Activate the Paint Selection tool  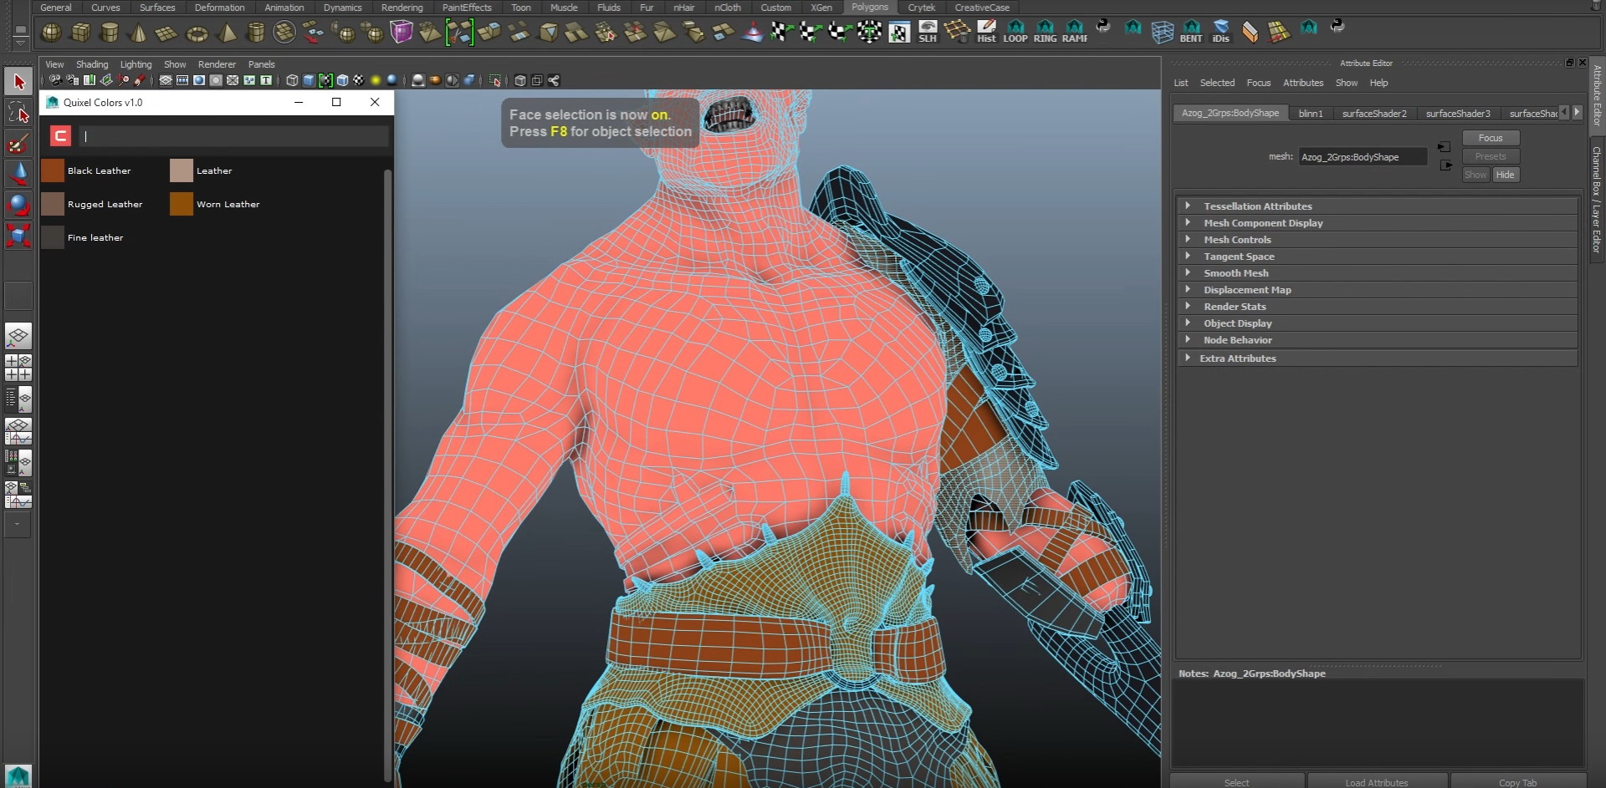pos(18,143)
